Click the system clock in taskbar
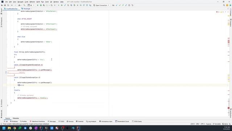Screen dimensions: 232x131 227,128
